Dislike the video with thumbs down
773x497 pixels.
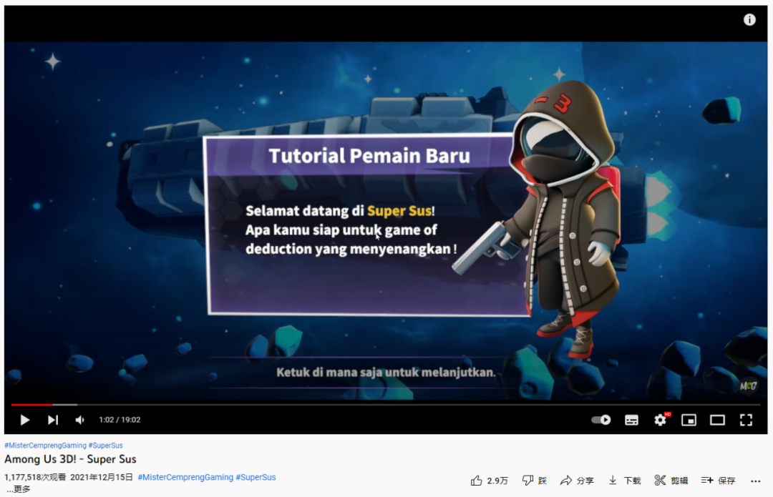[x=535, y=481]
